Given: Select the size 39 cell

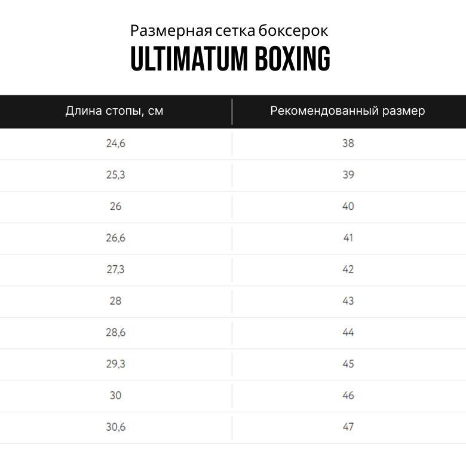Looking at the screenshot, I should [348, 175].
